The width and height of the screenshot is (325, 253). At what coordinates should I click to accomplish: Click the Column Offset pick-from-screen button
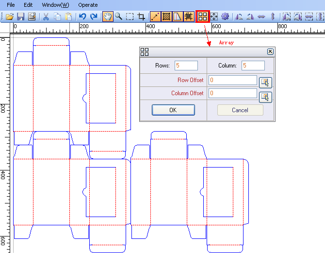coord(265,97)
